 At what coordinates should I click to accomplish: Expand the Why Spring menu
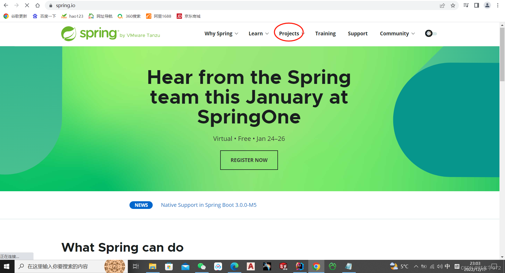(x=221, y=33)
